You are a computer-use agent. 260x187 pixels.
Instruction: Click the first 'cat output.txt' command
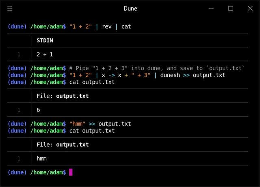pos(92,82)
